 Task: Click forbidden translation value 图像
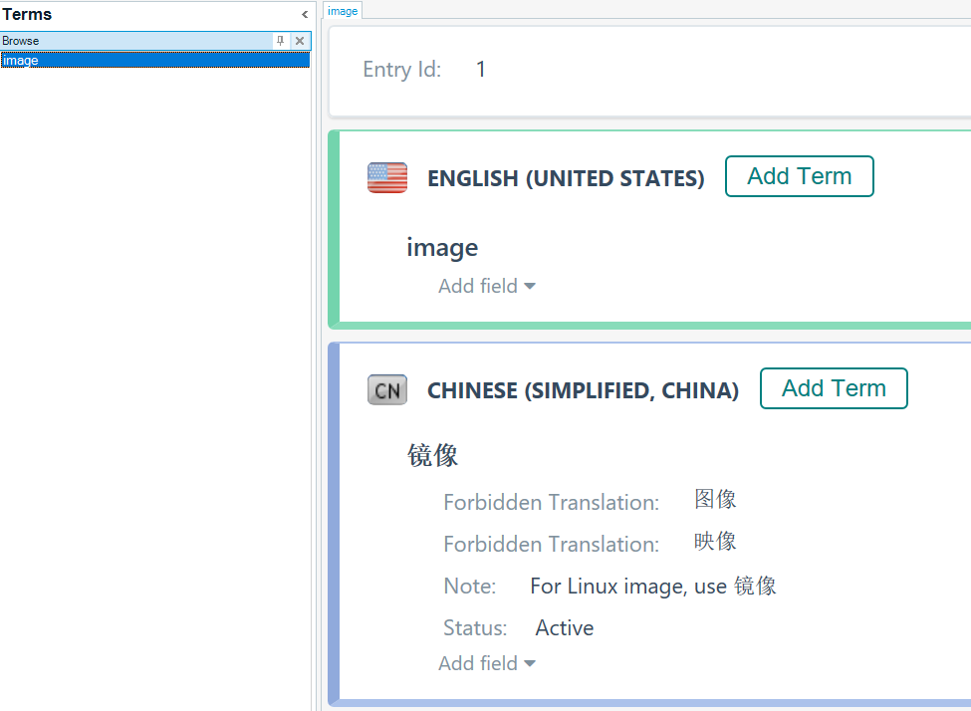[715, 499]
